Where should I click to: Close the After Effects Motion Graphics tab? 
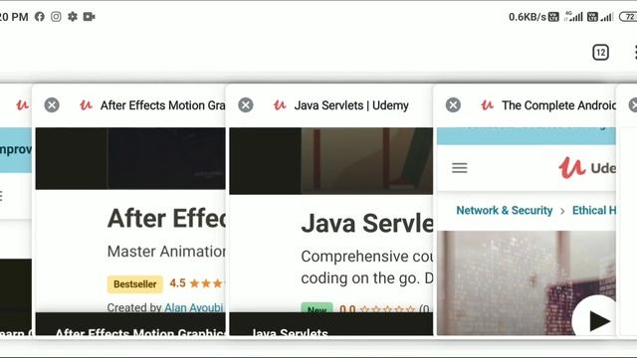click(52, 105)
